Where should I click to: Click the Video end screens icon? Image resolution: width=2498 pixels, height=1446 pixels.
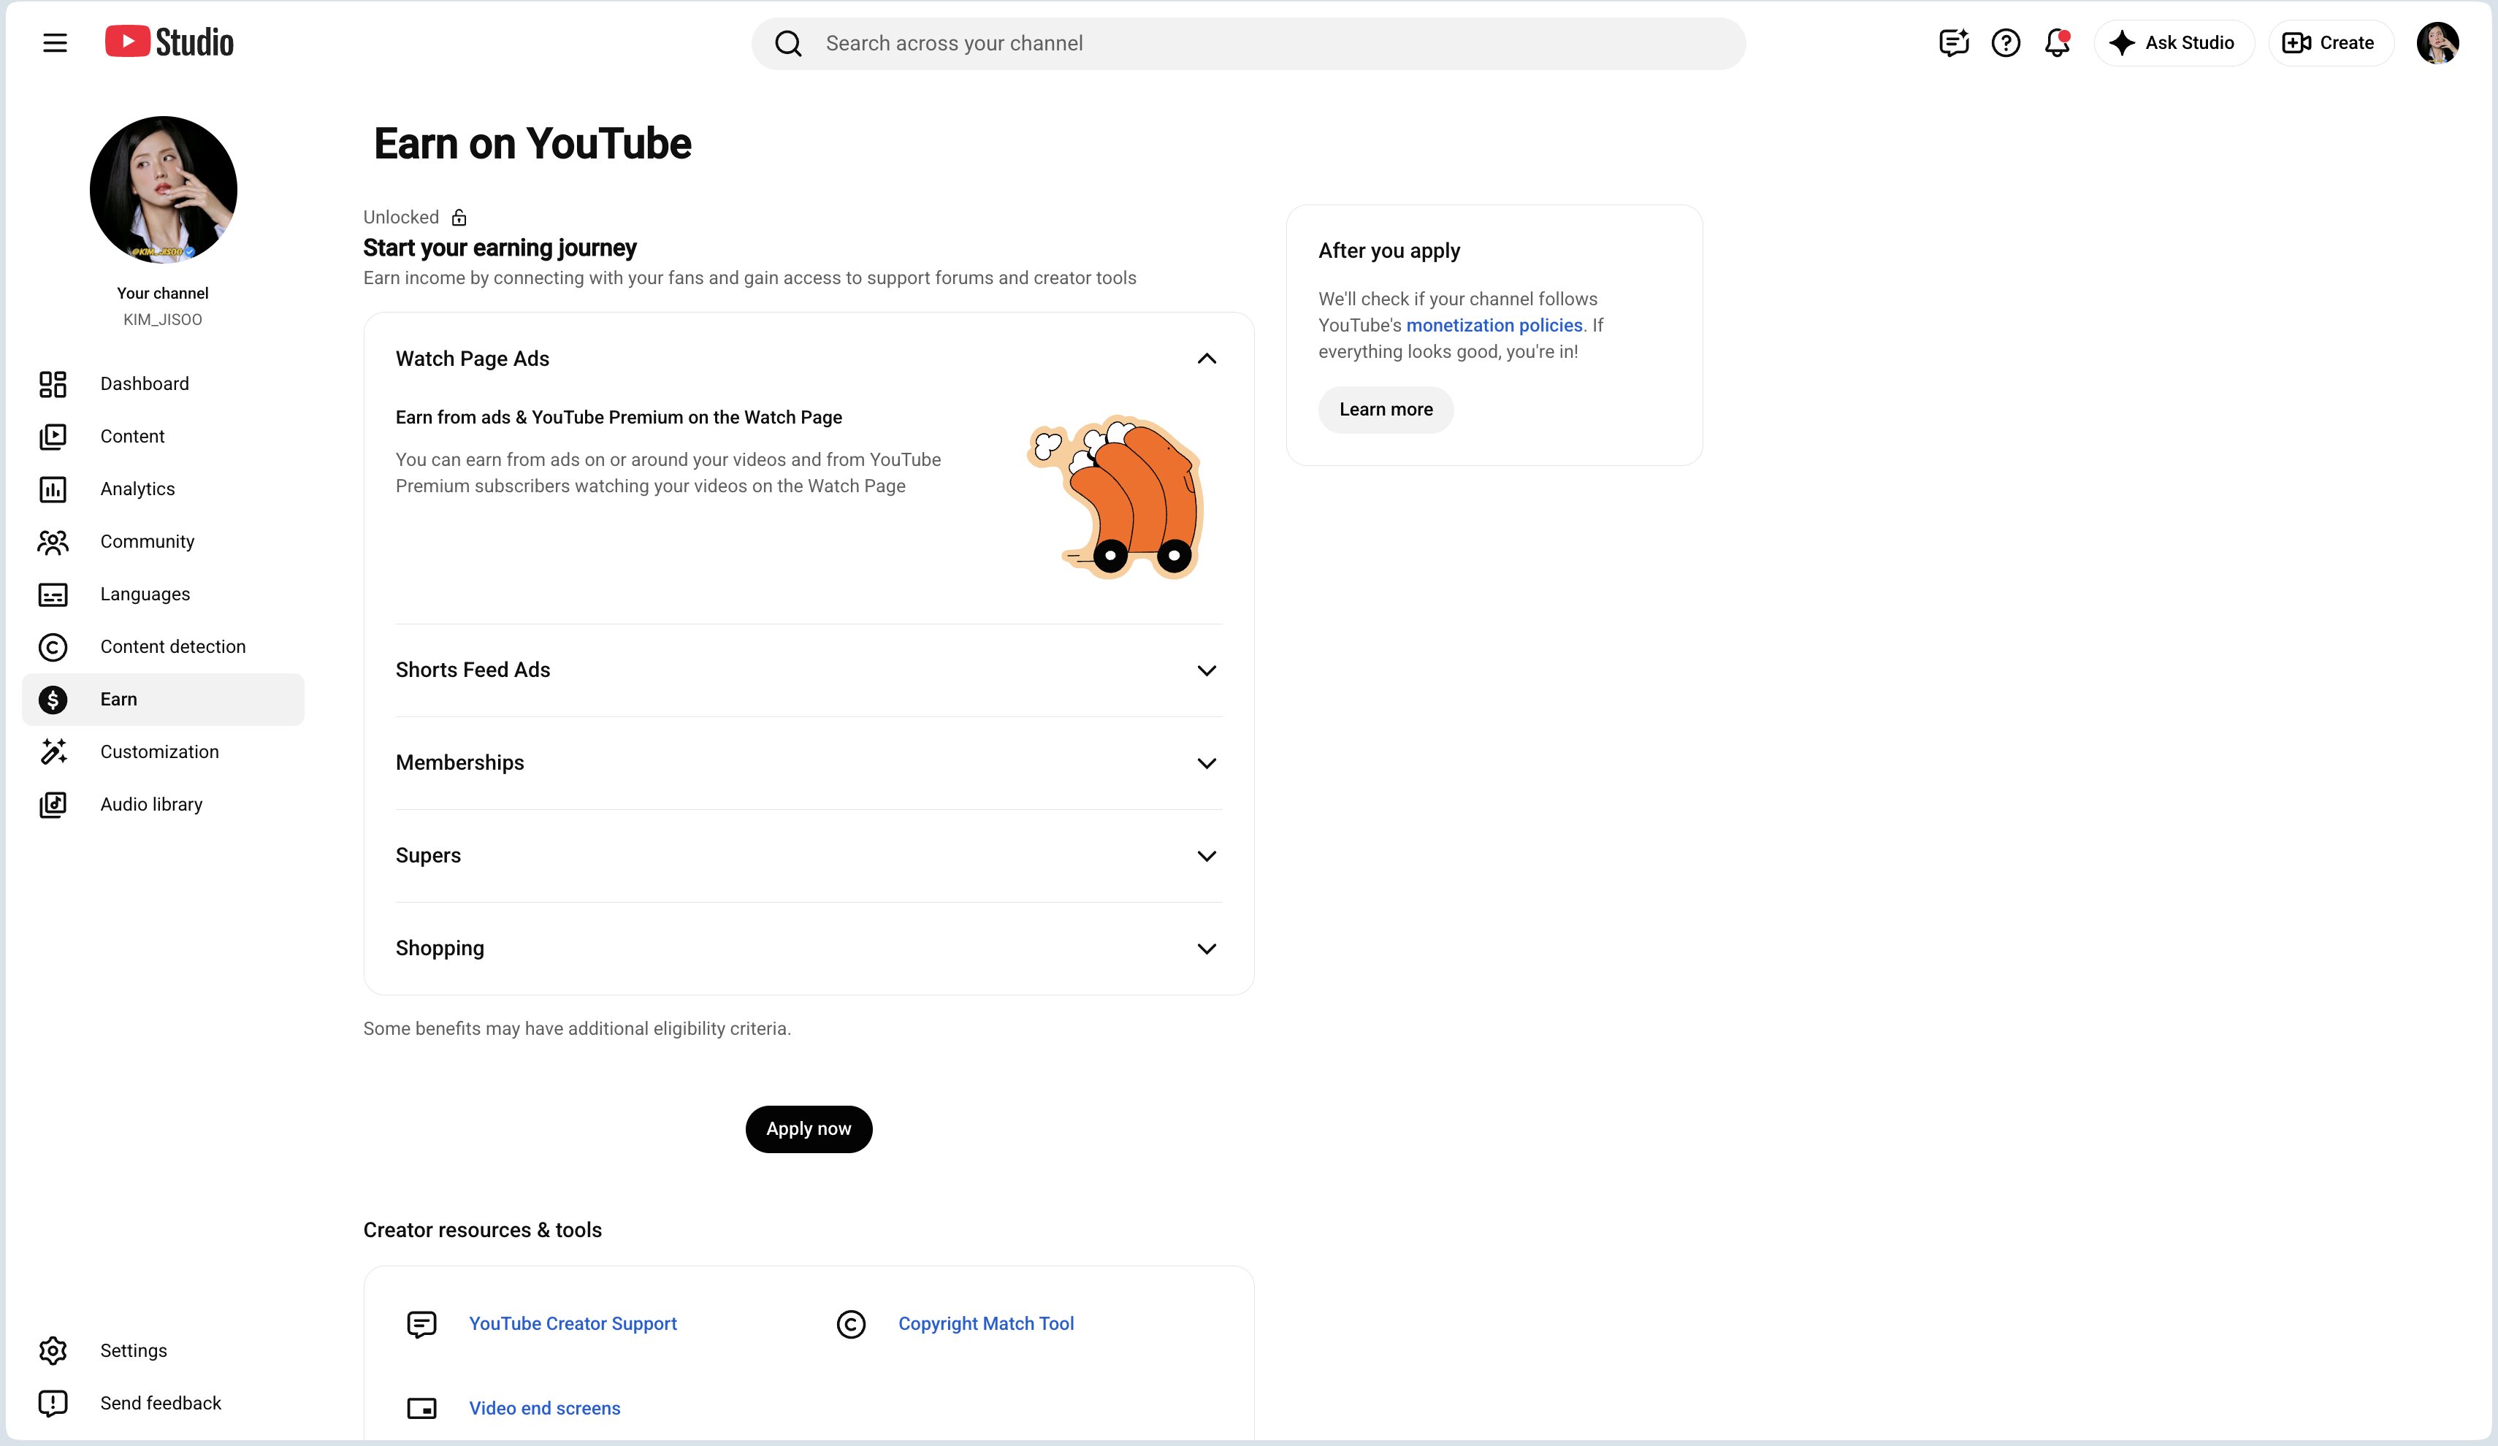point(421,1408)
